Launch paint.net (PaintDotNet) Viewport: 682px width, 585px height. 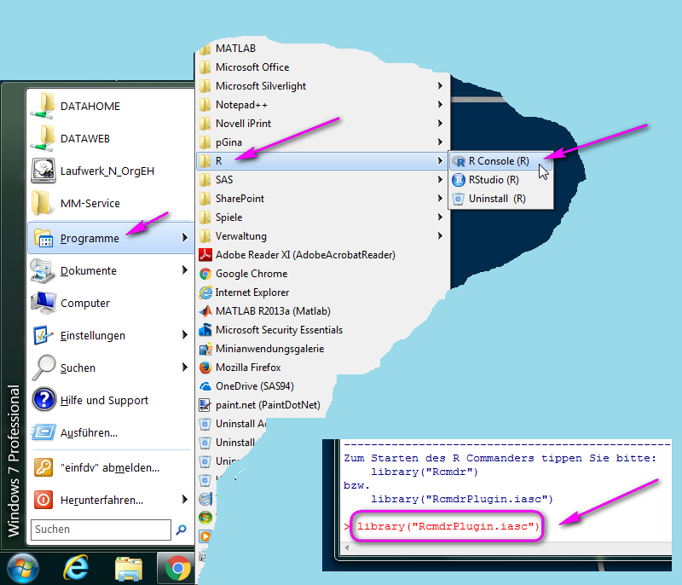point(268,404)
